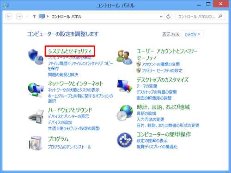Open ファイル履歴でファイルのバックアップ コピーを保存 link
Screen dimensions: 231x173
point(80,66)
